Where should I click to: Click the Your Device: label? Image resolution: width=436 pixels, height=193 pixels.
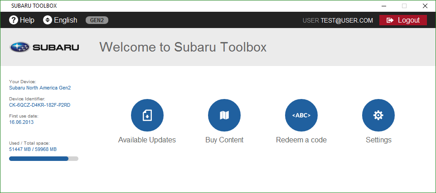point(23,82)
